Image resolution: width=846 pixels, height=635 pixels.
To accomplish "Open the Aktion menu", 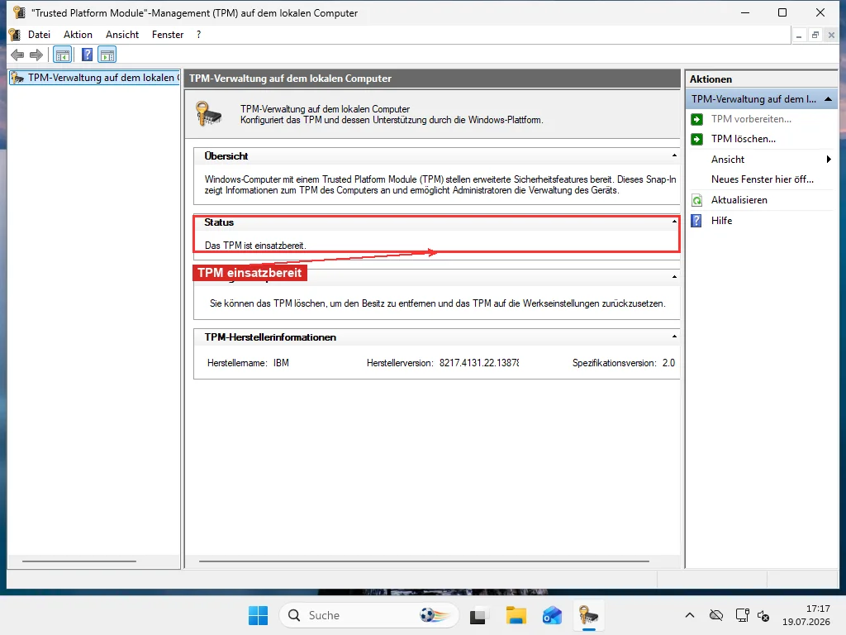I will pyautogui.click(x=78, y=35).
